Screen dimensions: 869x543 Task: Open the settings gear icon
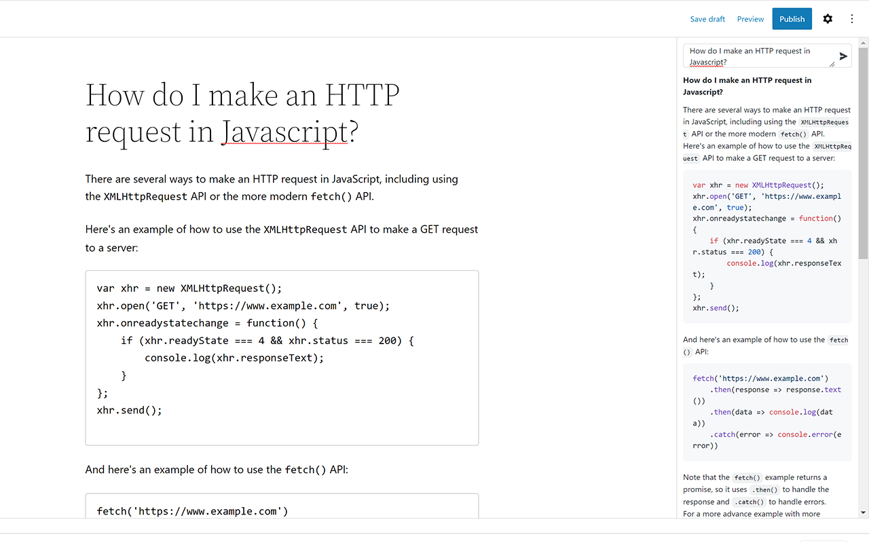(828, 19)
